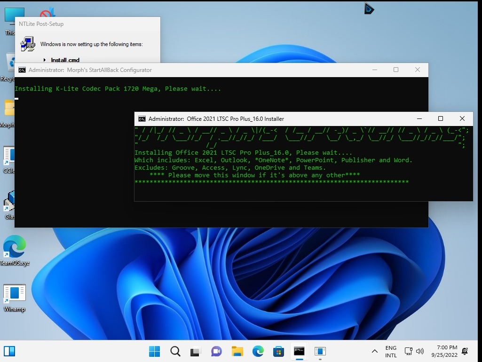Open the volume control in the system tray
This screenshot has width=482, height=362.
click(420, 351)
